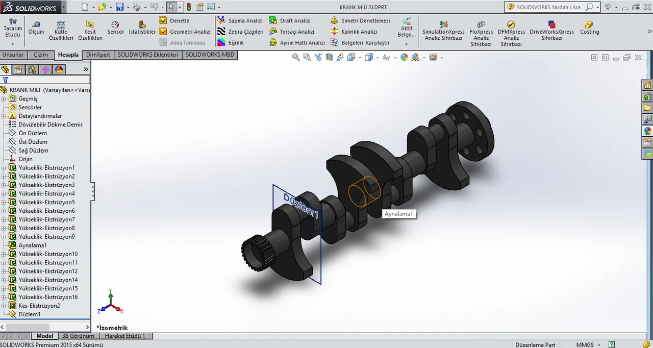Expand Yükseklik-Ekstrüzyon1 node
This screenshot has width=653, height=348.
pos(4,167)
